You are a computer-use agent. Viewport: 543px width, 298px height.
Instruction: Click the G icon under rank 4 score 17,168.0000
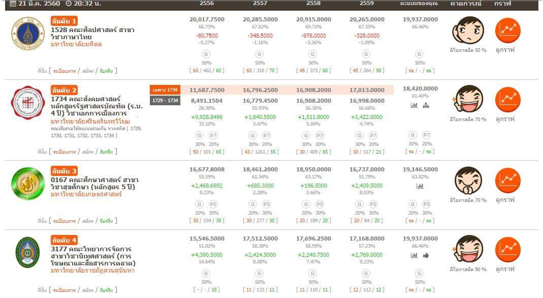point(366,274)
